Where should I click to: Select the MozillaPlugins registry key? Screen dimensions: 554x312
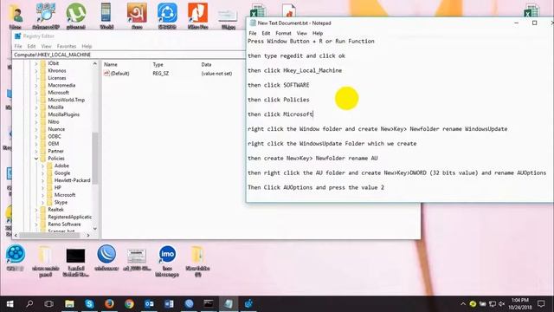pyautogui.click(x=63, y=114)
